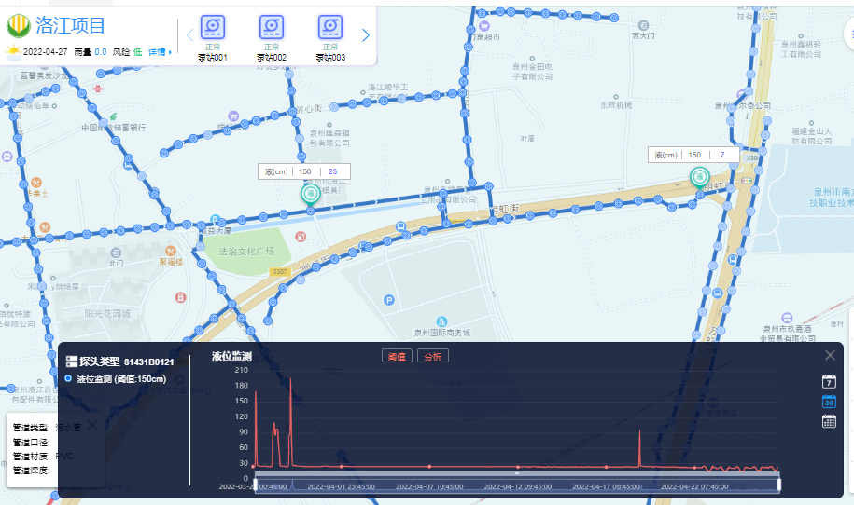Open pump station 泵站002 icon

tap(272, 28)
